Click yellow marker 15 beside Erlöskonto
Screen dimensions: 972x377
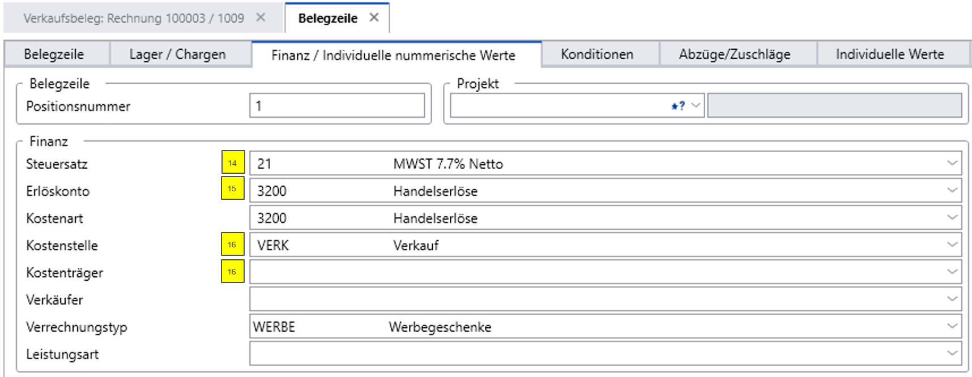click(x=232, y=188)
